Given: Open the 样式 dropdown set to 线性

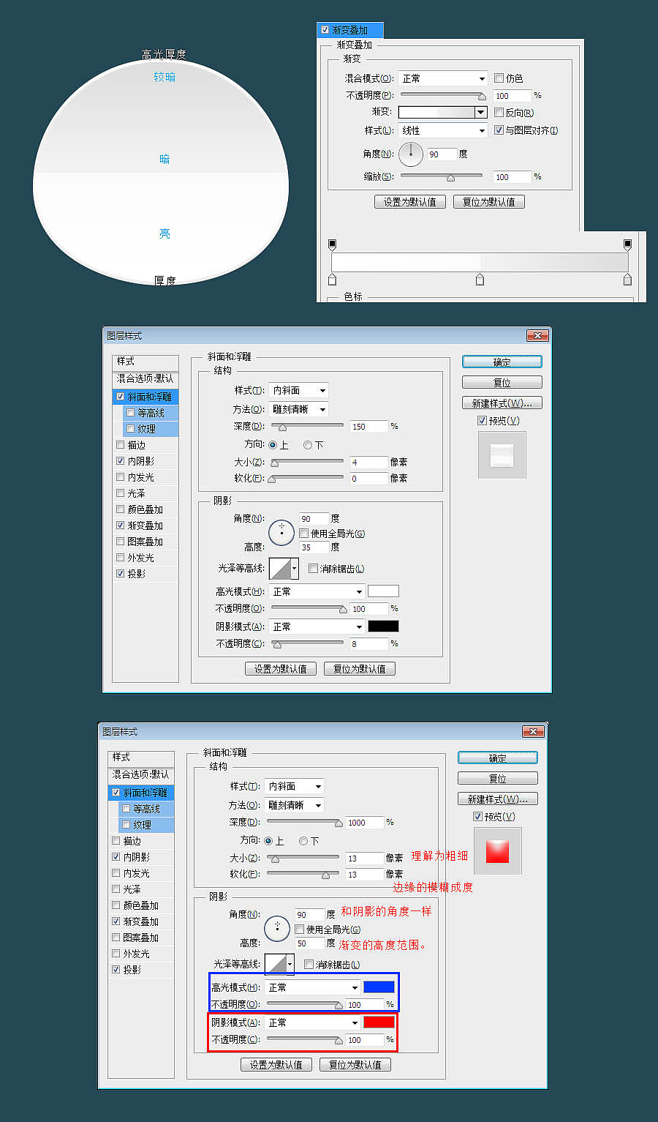Looking at the screenshot, I should pyautogui.click(x=442, y=130).
